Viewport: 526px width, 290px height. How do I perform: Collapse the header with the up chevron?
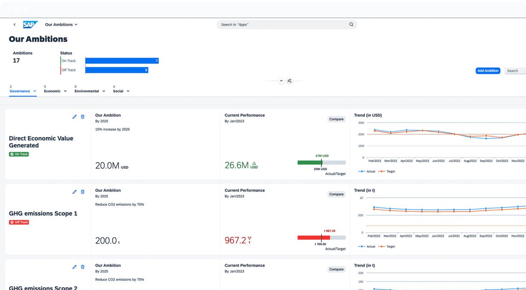[x=281, y=81]
